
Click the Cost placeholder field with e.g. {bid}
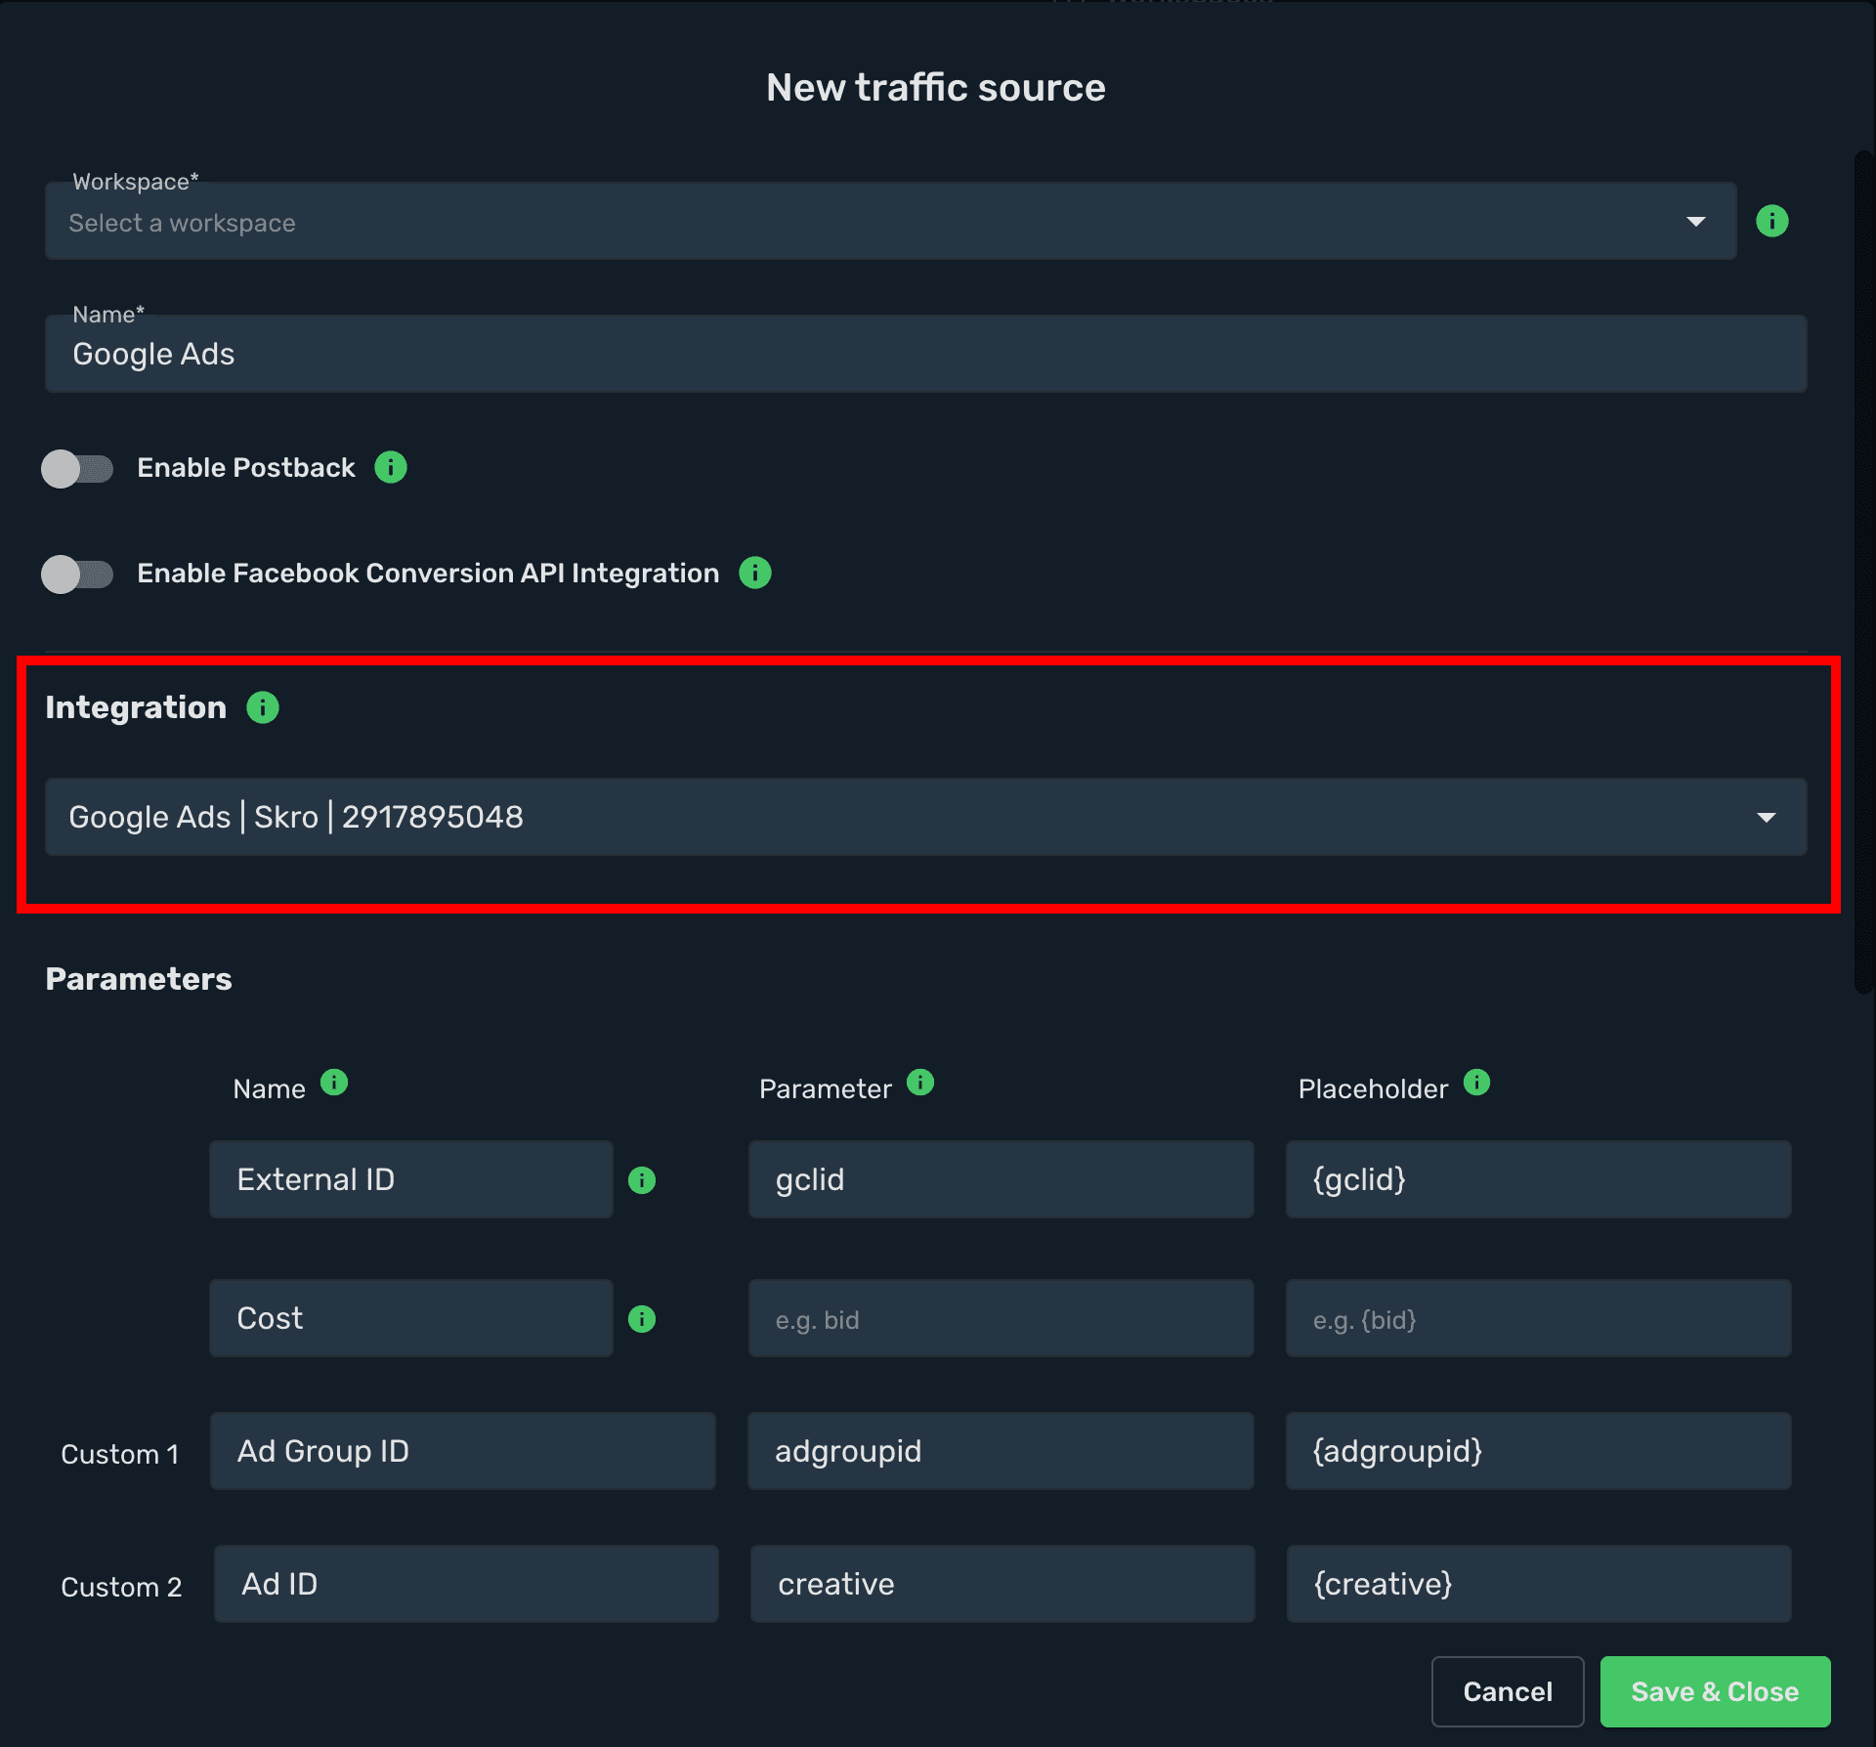1538,1318
